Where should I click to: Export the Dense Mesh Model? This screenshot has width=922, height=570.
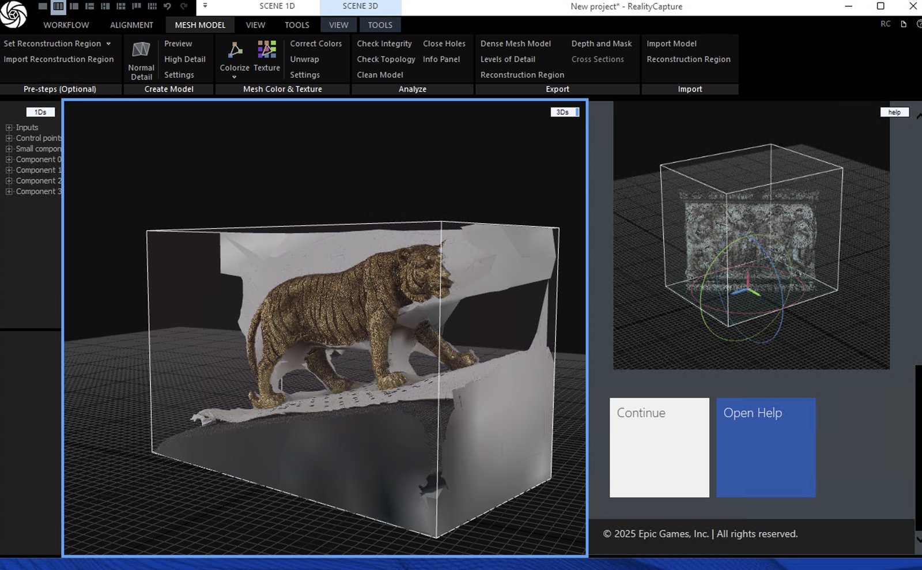click(516, 44)
